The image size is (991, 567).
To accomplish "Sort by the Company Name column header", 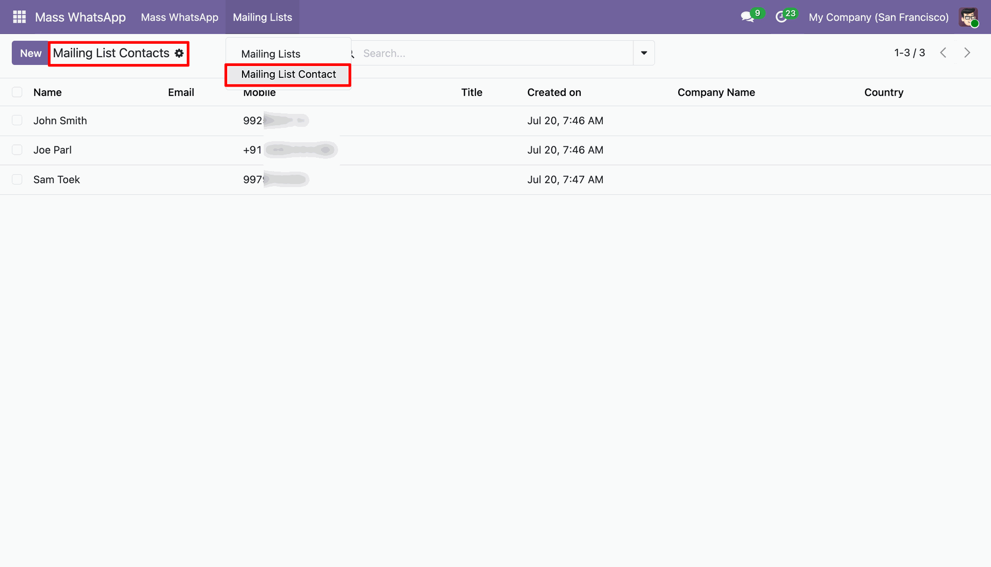I will (716, 92).
